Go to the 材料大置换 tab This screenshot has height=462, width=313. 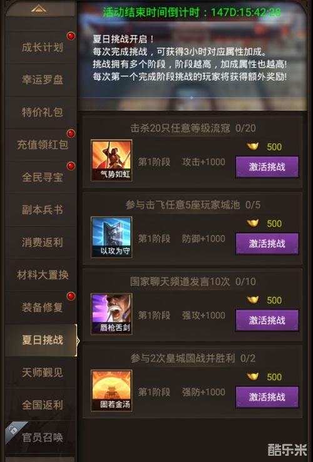(42, 275)
